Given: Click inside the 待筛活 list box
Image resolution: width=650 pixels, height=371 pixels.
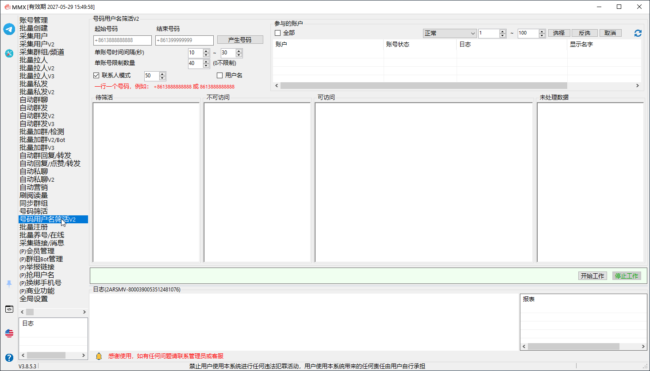Looking at the screenshot, I should point(146,182).
